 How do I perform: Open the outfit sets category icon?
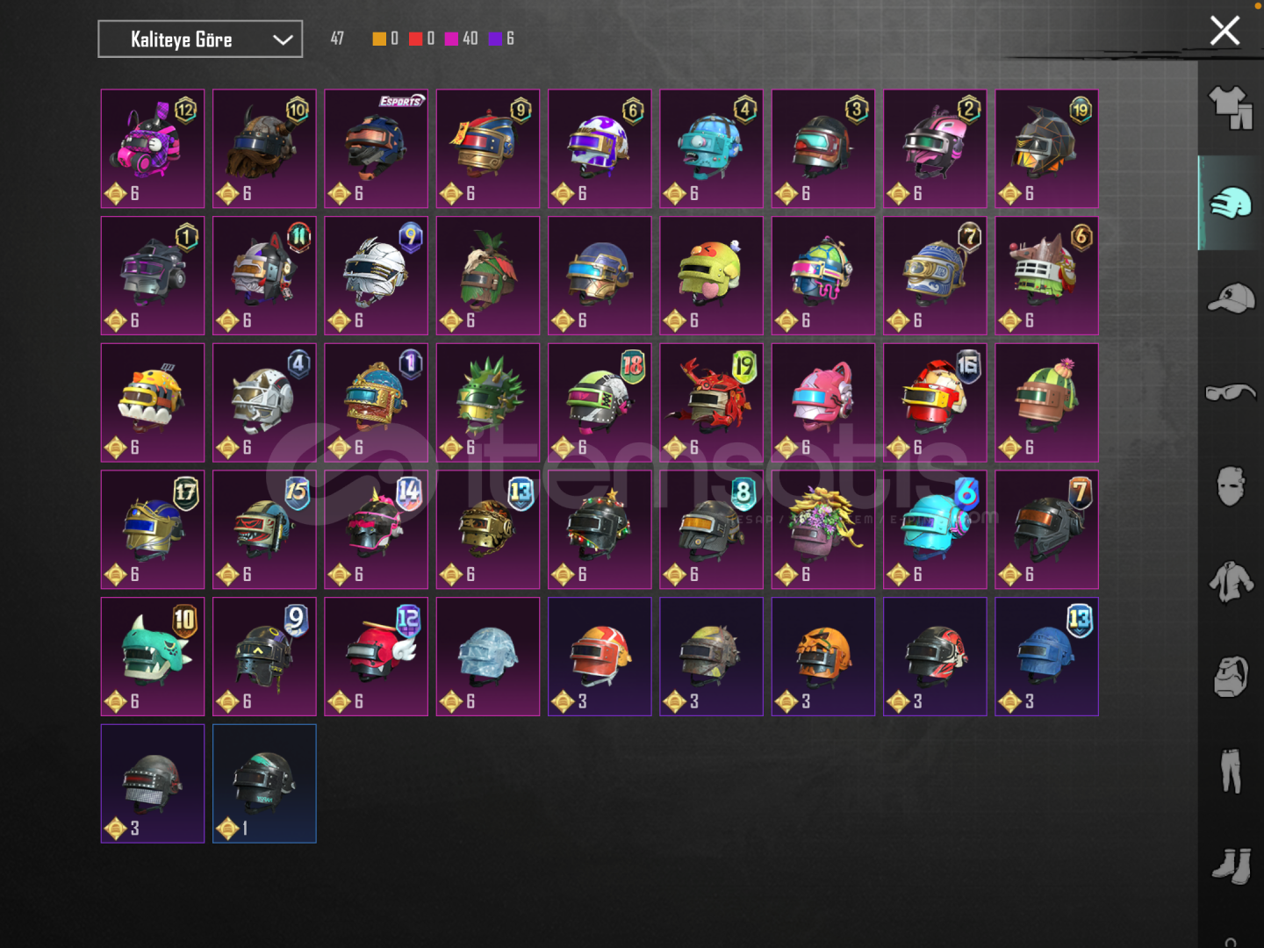1231,108
